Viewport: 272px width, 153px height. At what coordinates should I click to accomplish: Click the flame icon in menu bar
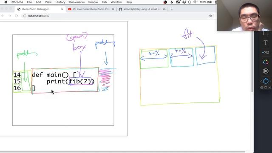[172, 2]
